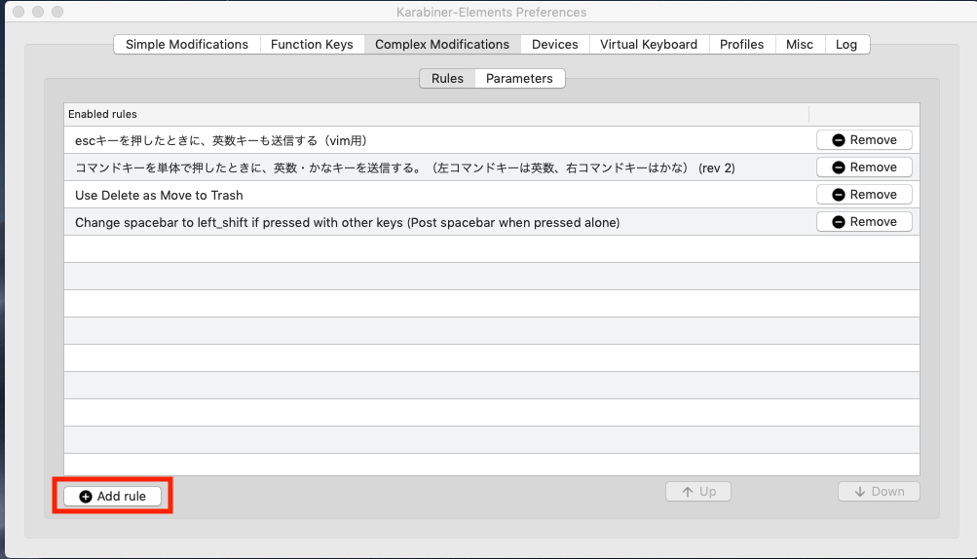Viewport: 977px width, 559px height.
Task: Remove the Use Delete as Move to Trash rule
Action: pyautogui.click(x=864, y=195)
